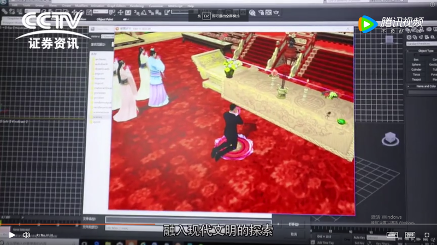Toggle the Set Key button

pyautogui.click(x=359, y=243)
